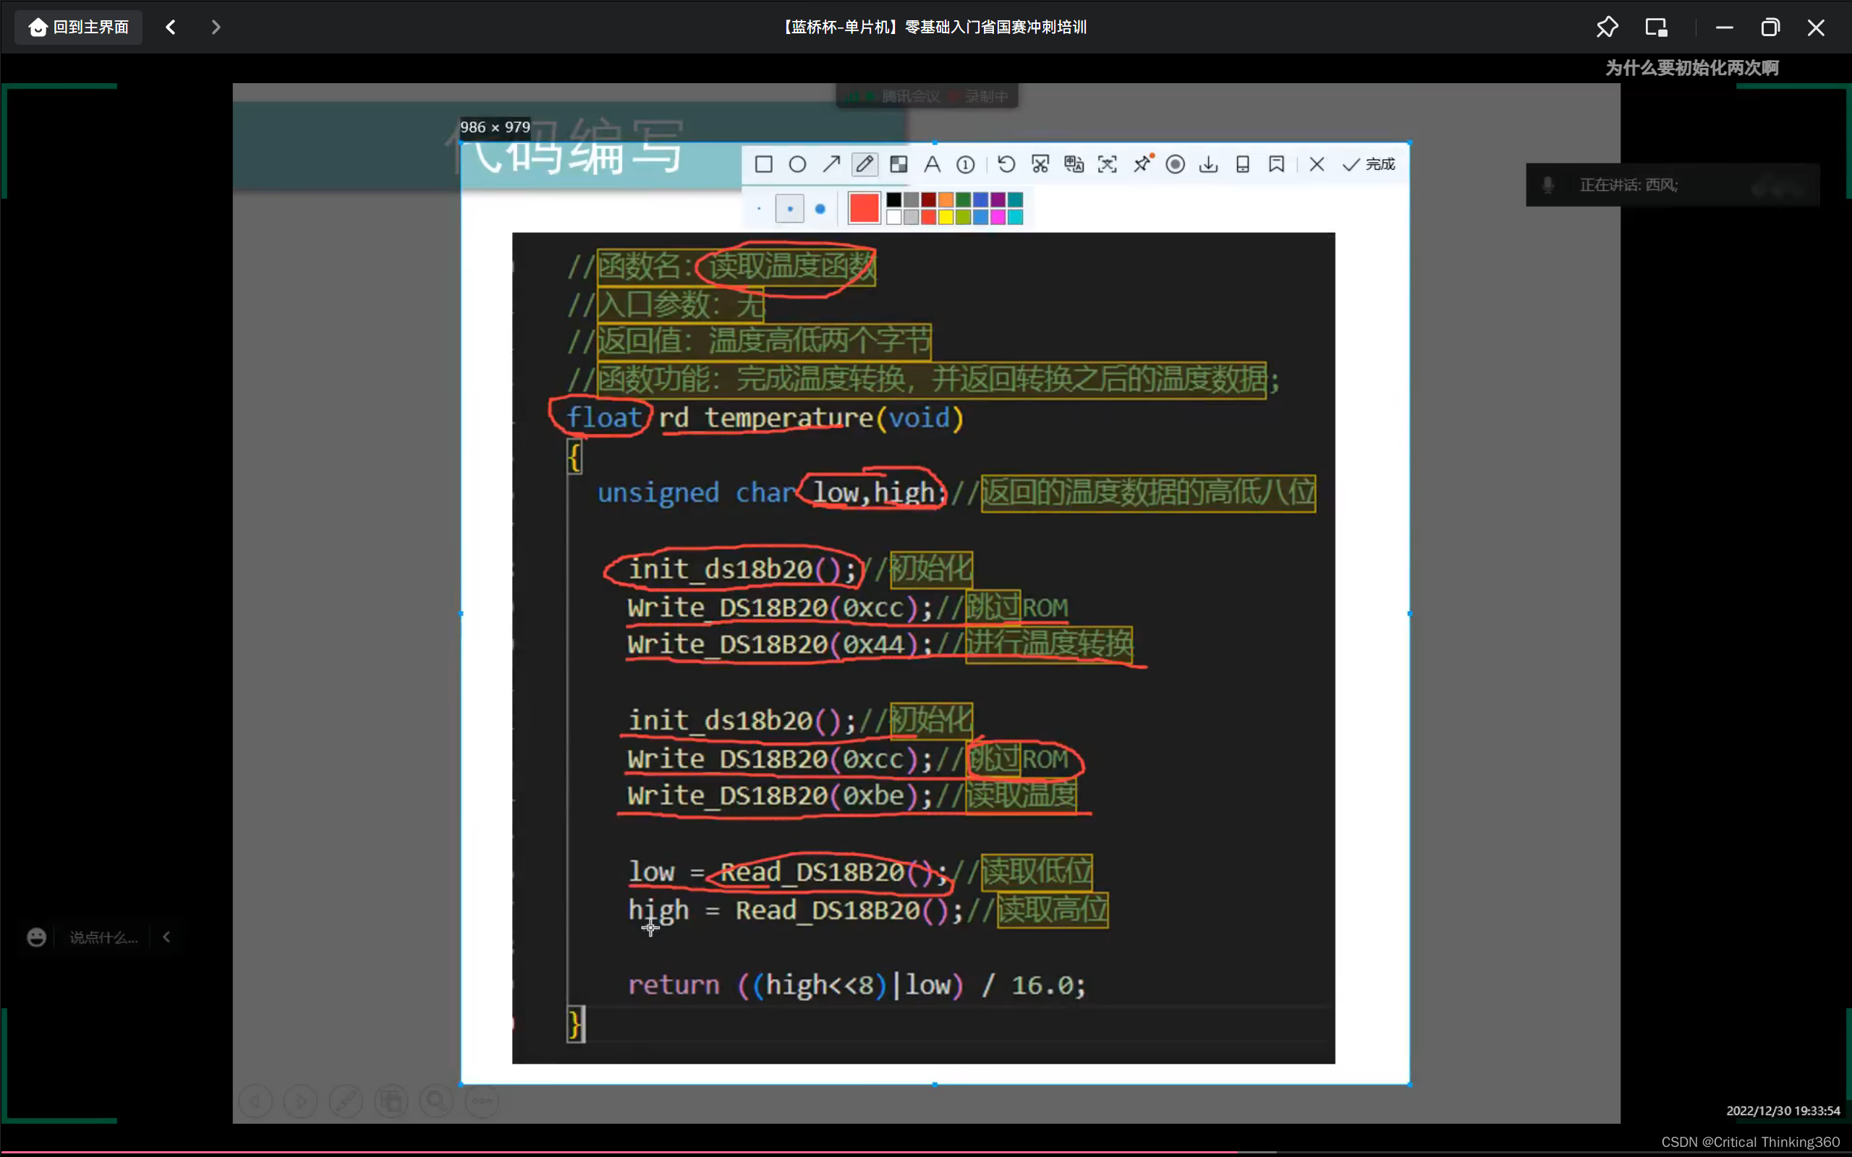This screenshot has height=1157, width=1852.
Task: Select the medium pen thickness dot
Action: click(790, 208)
